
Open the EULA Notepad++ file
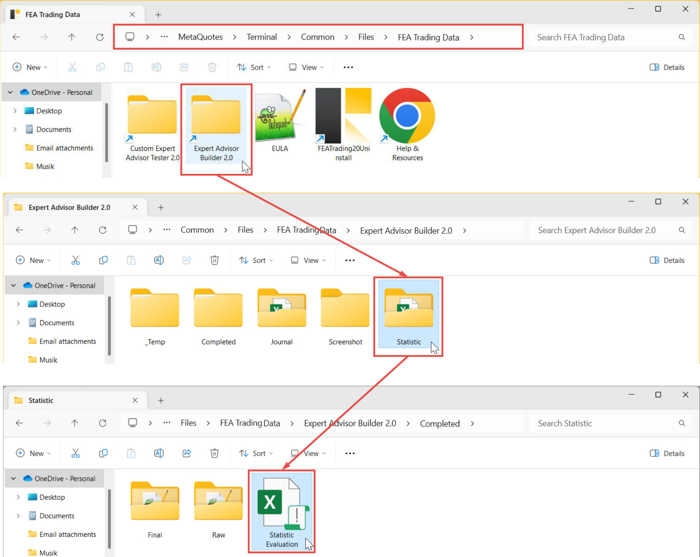[280, 120]
